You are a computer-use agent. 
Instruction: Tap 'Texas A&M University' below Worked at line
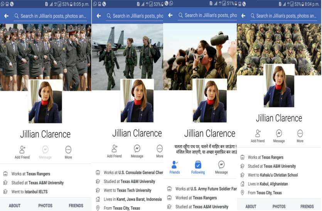(211, 207)
